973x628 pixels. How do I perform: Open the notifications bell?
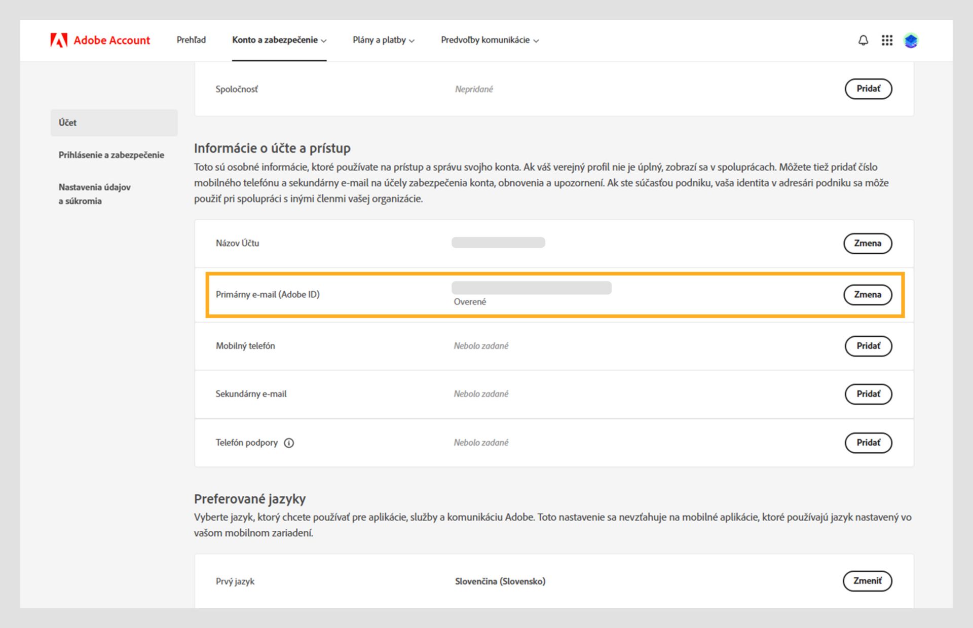coord(863,40)
